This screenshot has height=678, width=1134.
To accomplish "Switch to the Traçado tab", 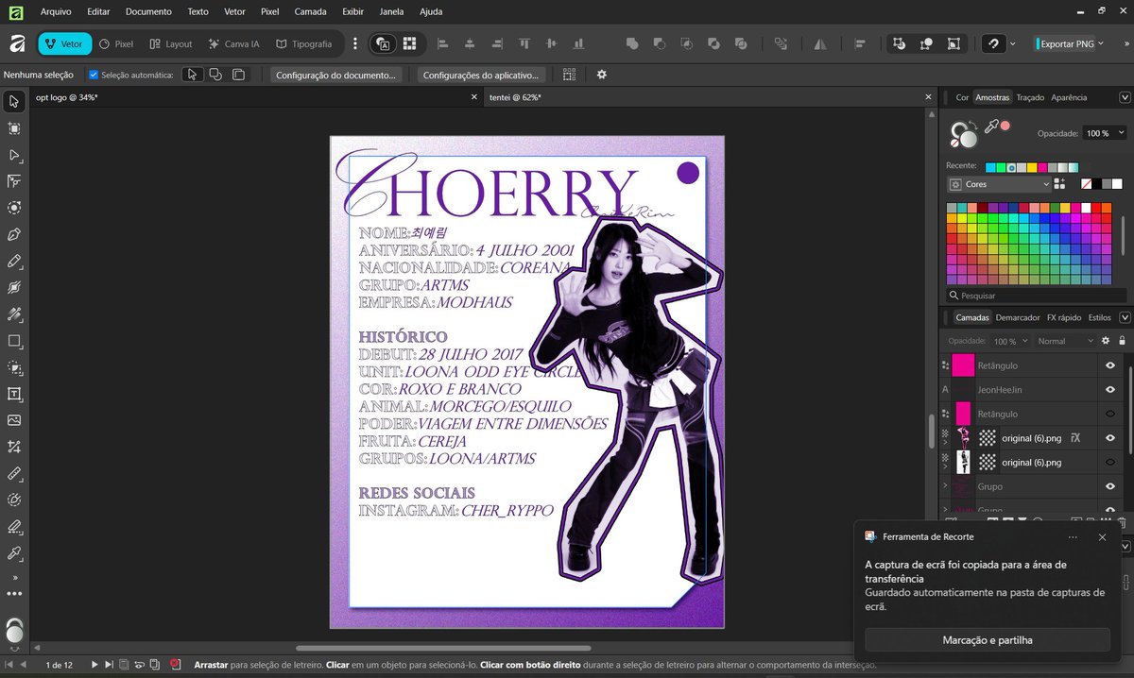I will [x=1030, y=97].
